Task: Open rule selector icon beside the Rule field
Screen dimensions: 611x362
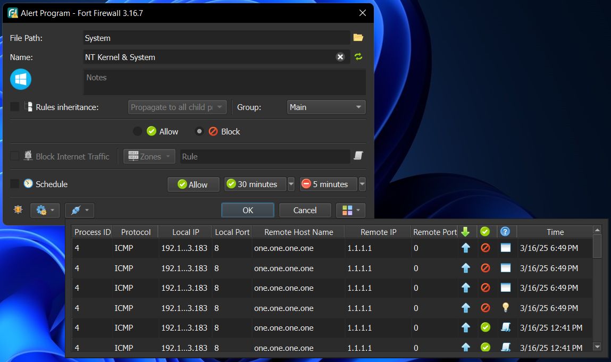Action: pos(358,156)
